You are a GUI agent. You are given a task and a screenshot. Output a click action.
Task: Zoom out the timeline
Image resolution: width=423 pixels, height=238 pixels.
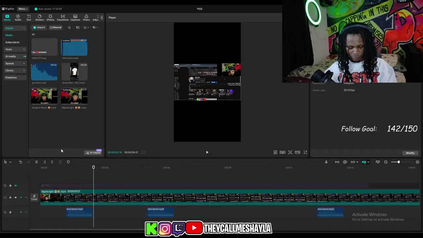(386, 162)
